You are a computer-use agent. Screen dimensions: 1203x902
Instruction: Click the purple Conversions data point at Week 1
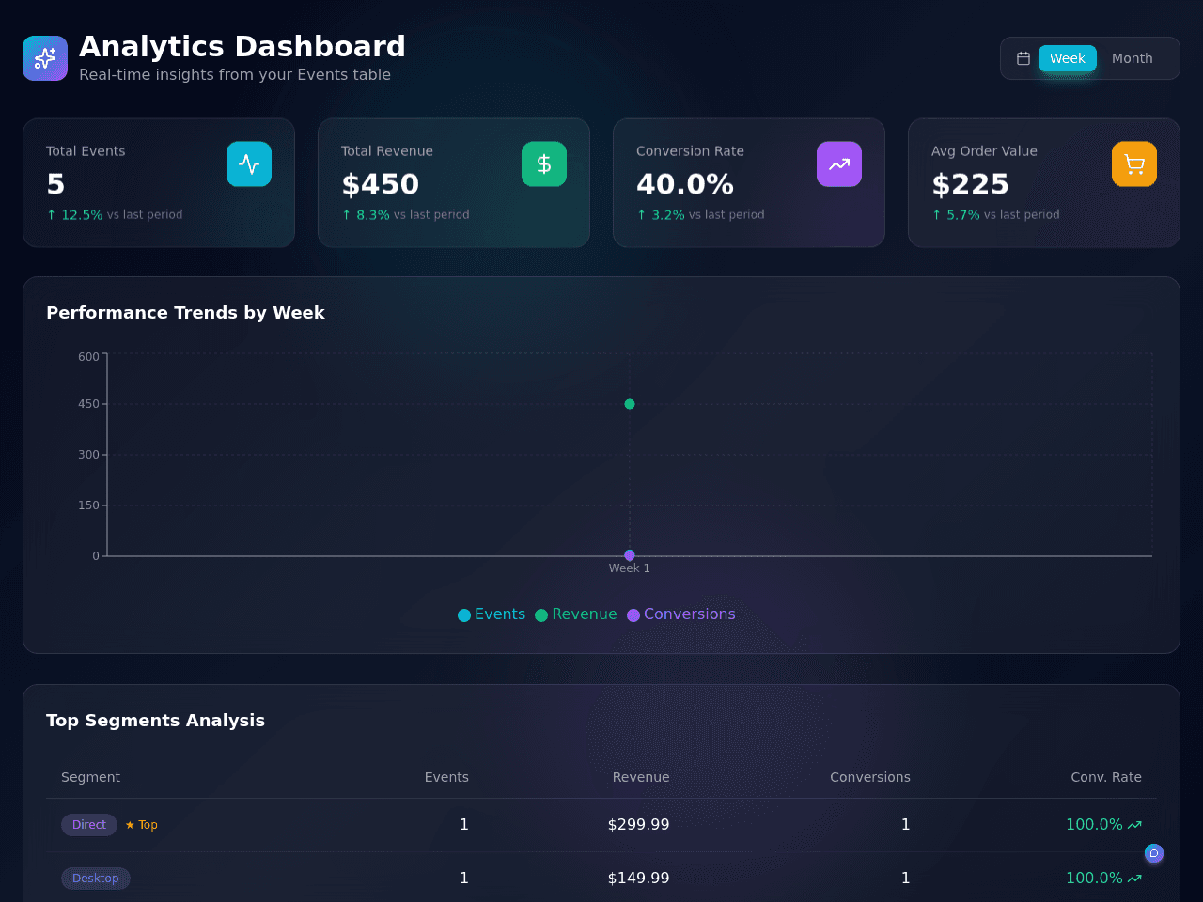coord(630,555)
